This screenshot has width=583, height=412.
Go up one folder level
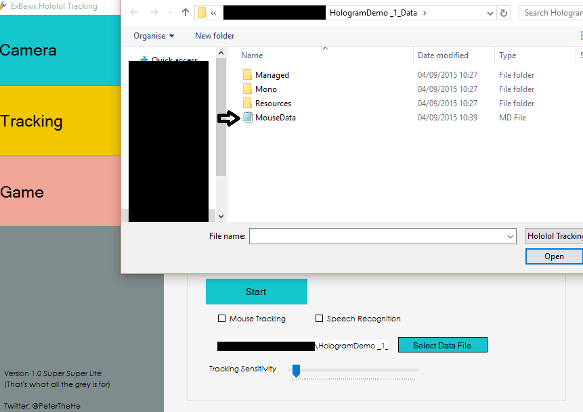186,13
